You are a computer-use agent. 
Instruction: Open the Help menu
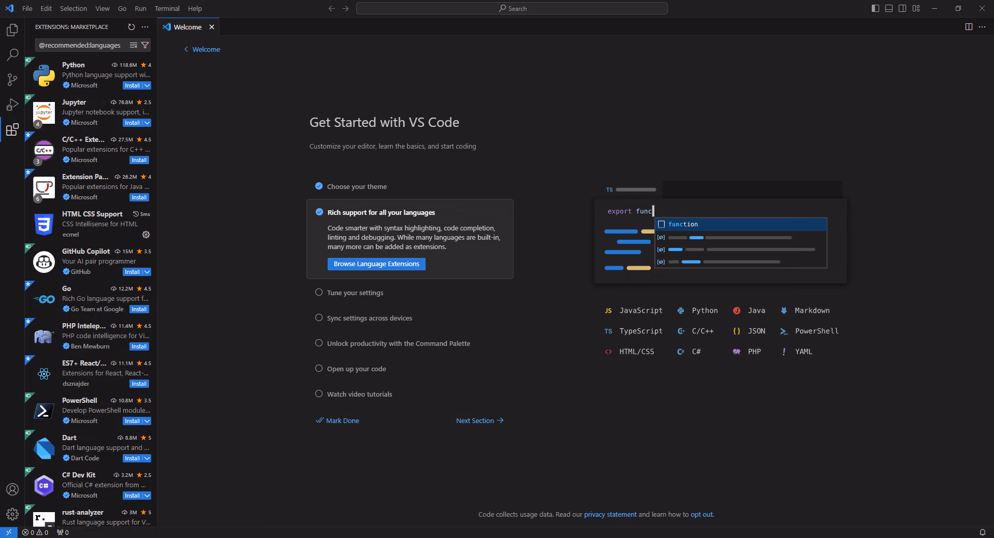[x=195, y=8]
